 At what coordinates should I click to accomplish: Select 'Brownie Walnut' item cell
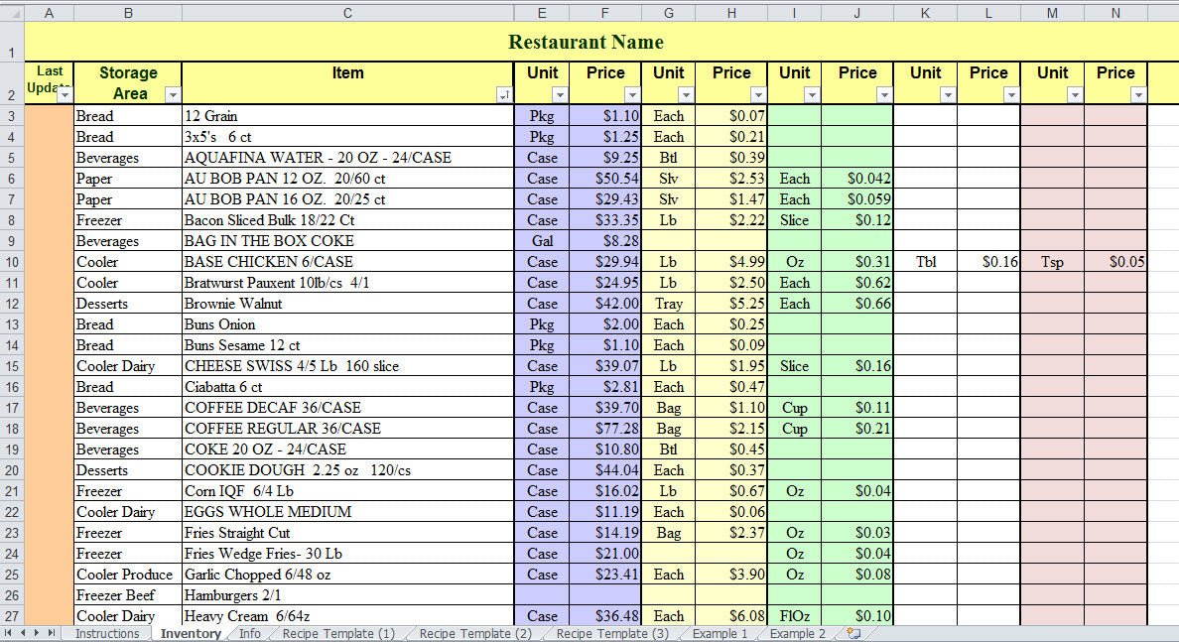pos(347,304)
